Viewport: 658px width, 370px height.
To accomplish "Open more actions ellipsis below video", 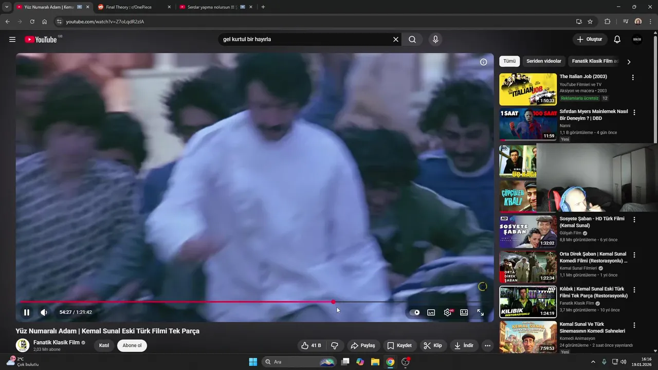I will tap(488, 345).
